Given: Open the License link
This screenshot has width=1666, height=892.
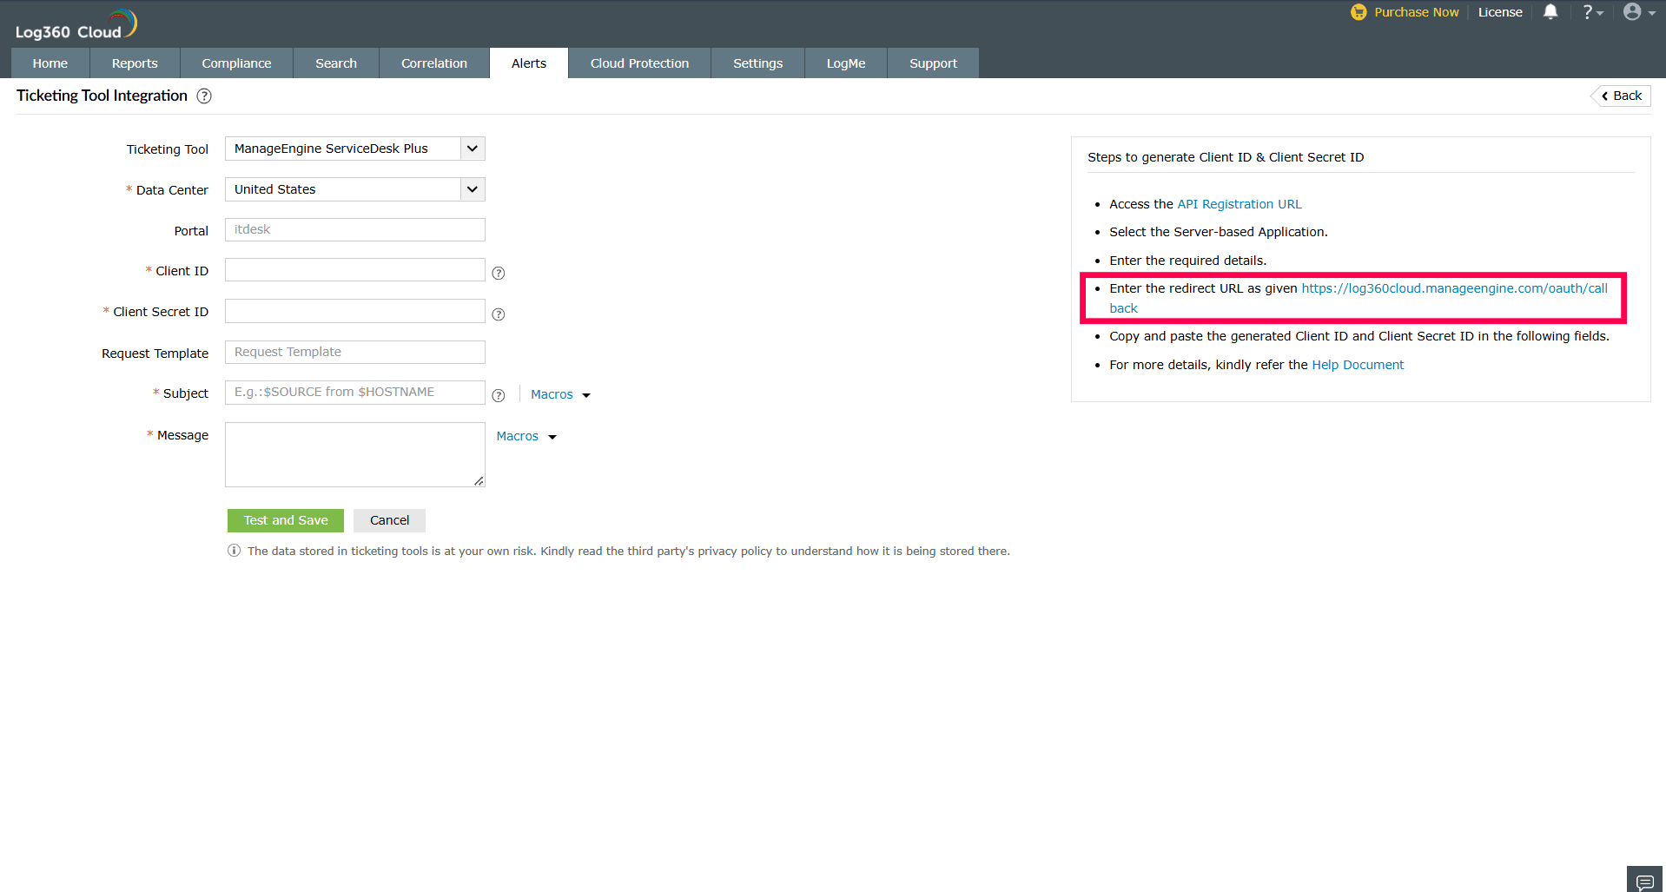Looking at the screenshot, I should (x=1500, y=12).
